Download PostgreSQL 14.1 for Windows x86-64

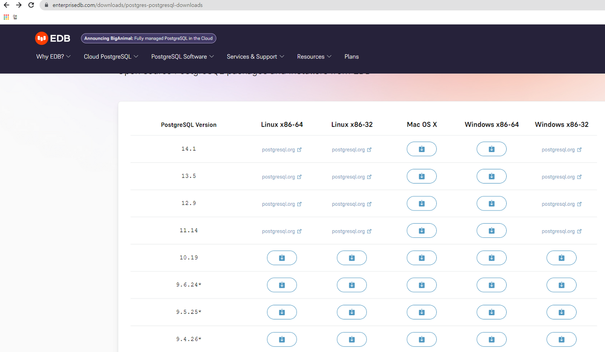(x=492, y=149)
